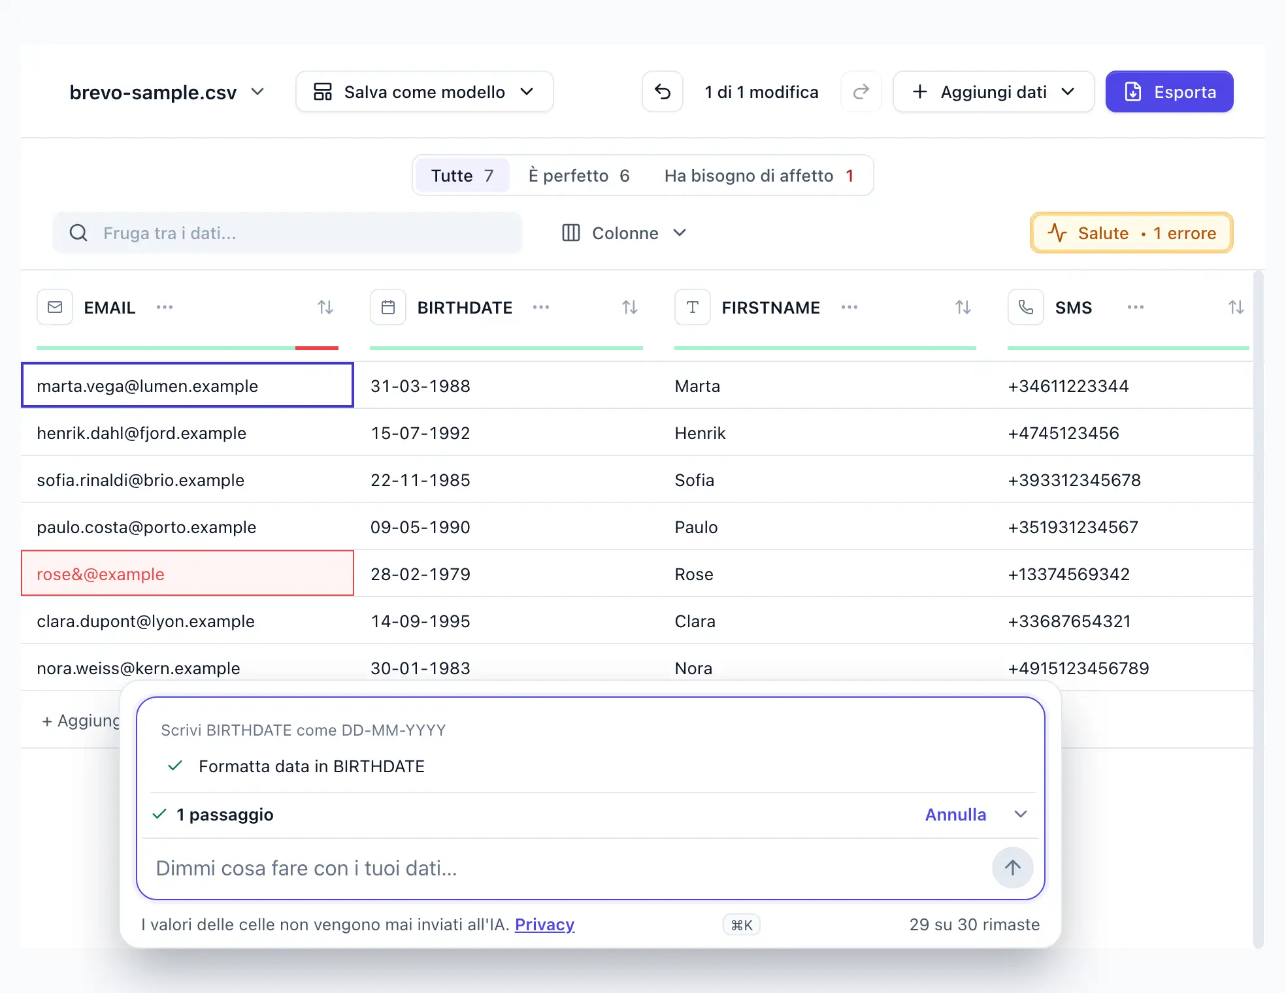Click the Esporta button

[x=1170, y=92]
